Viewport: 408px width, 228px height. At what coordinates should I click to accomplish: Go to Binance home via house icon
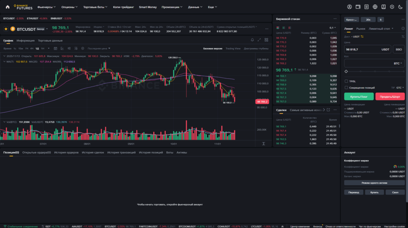[x=8, y=7]
